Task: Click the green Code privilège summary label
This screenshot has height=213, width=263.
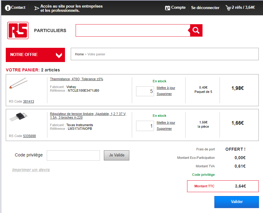Action: click(203, 175)
